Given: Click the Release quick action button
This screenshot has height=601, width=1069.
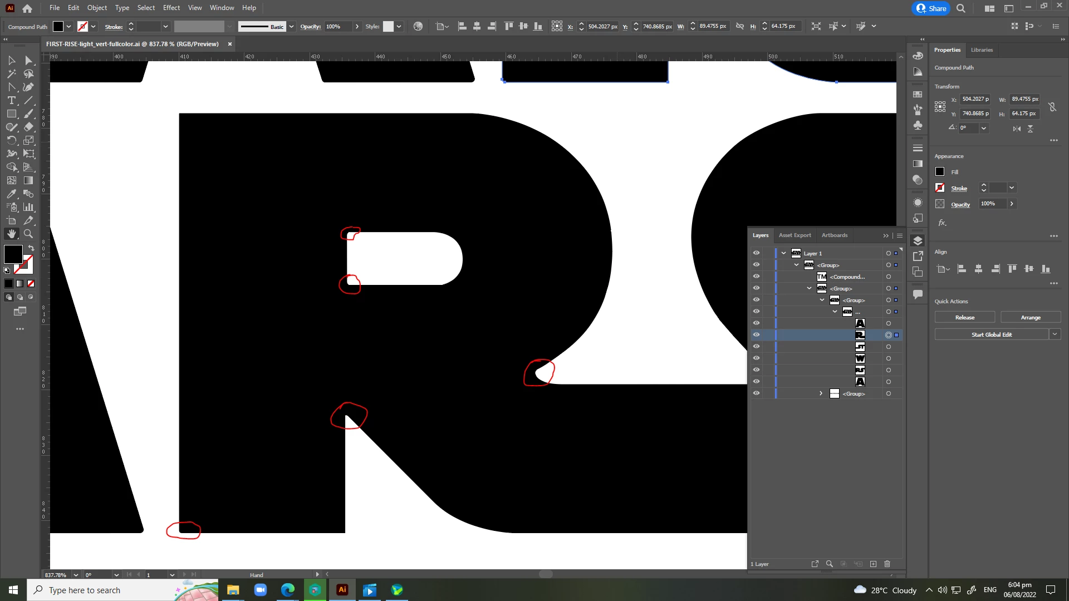Looking at the screenshot, I should tap(964, 317).
